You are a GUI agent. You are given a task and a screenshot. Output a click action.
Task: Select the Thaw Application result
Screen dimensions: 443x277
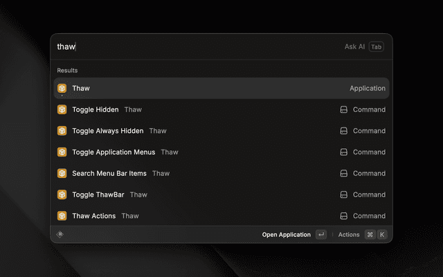pos(208,88)
